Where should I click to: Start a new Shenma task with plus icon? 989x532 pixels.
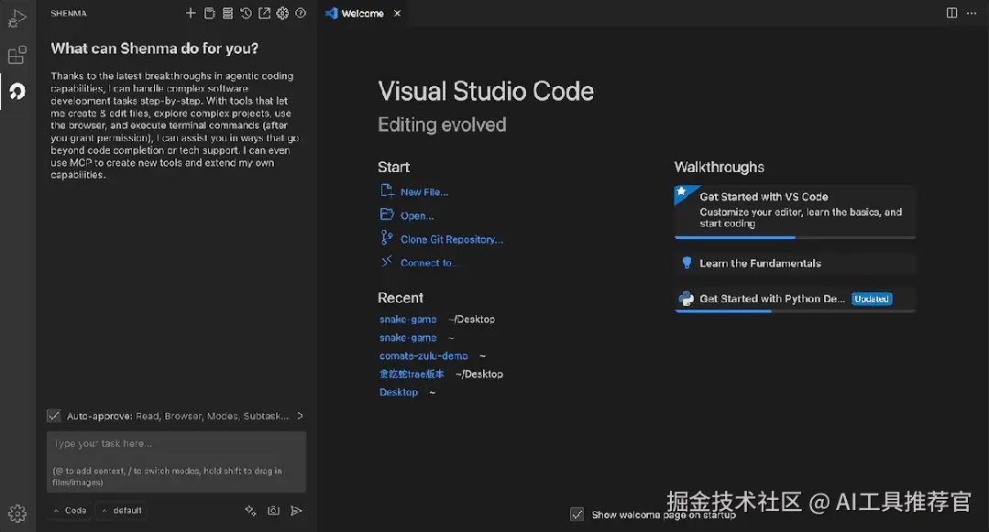(x=191, y=13)
